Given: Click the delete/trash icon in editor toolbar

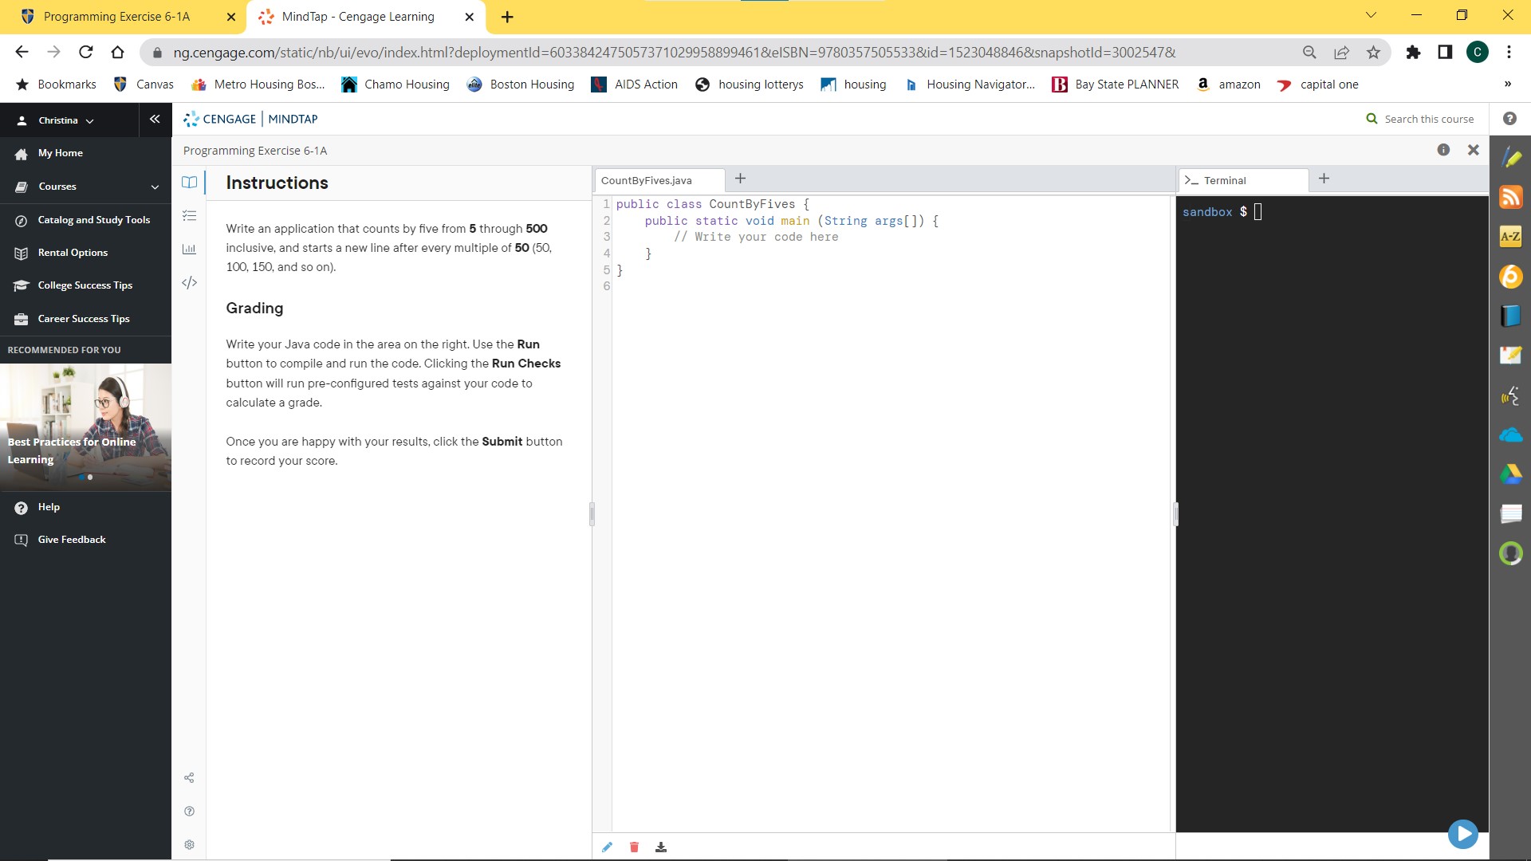Looking at the screenshot, I should point(634,847).
